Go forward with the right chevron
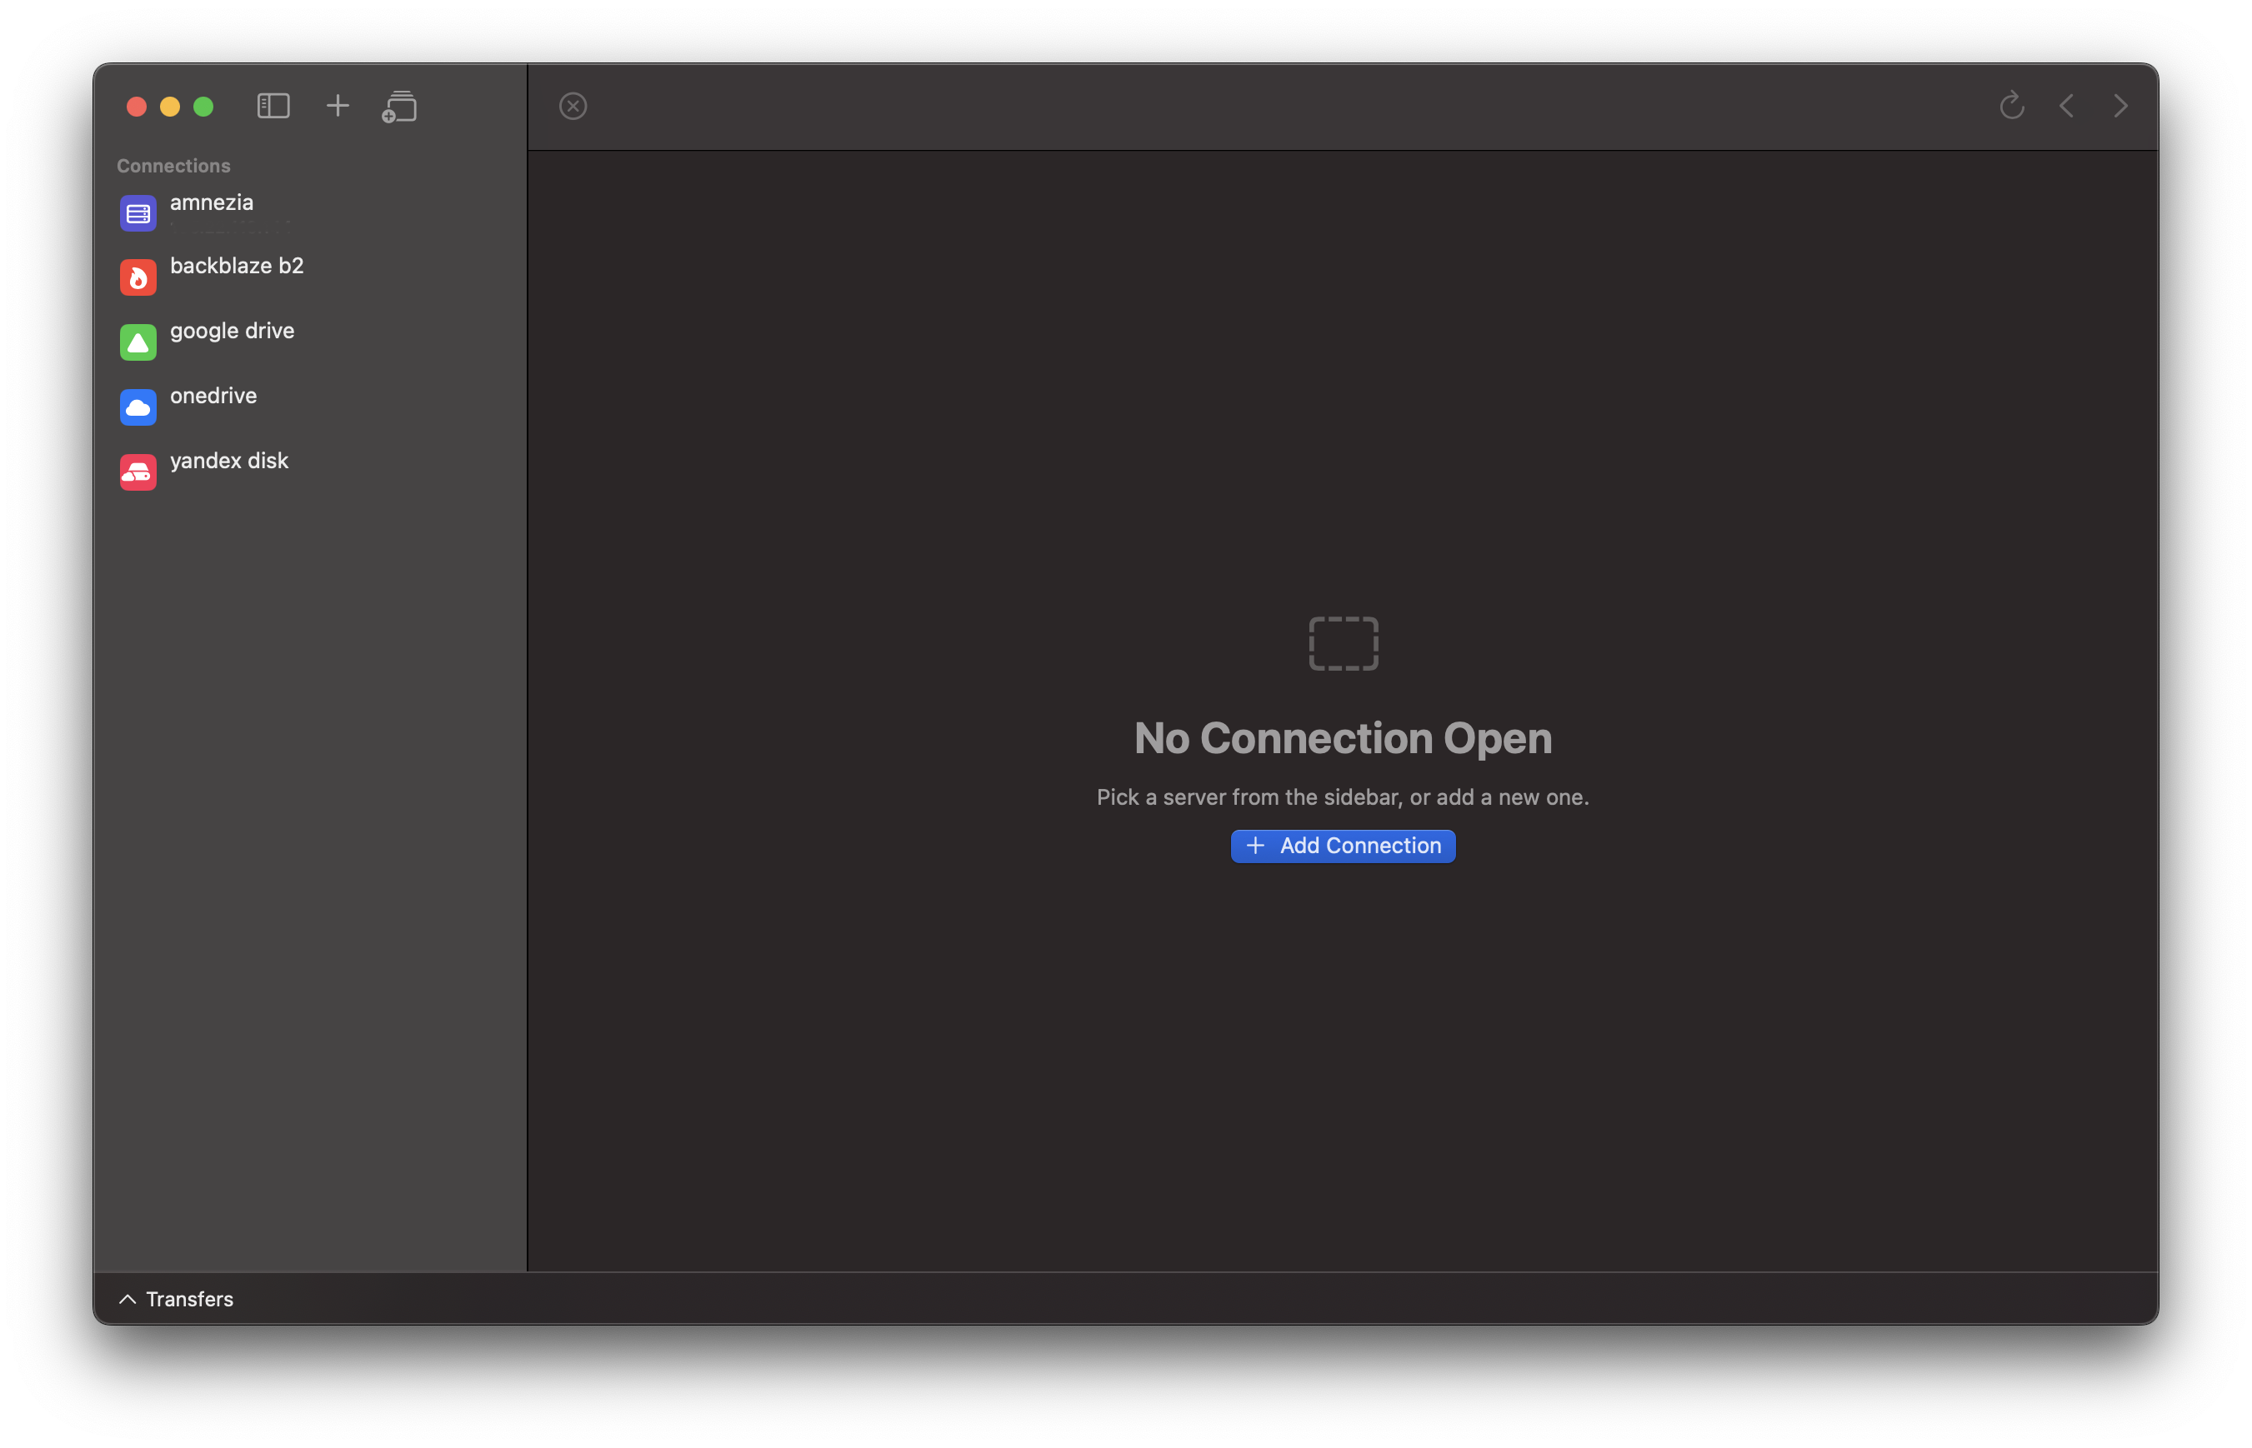The image size is (2252, 1448). coord(2120,105)
